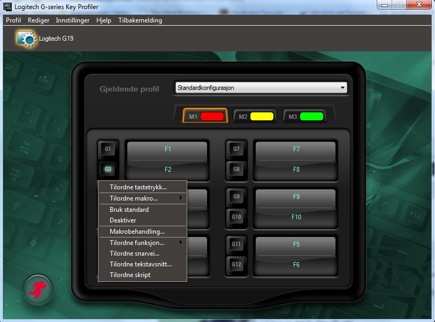Choose Bruk standard in context menu
The image size is (435, 322).
(143, 210)
